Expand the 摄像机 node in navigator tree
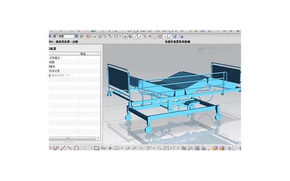 53,67
